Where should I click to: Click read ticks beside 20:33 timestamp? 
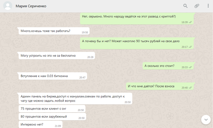(190, 67)
